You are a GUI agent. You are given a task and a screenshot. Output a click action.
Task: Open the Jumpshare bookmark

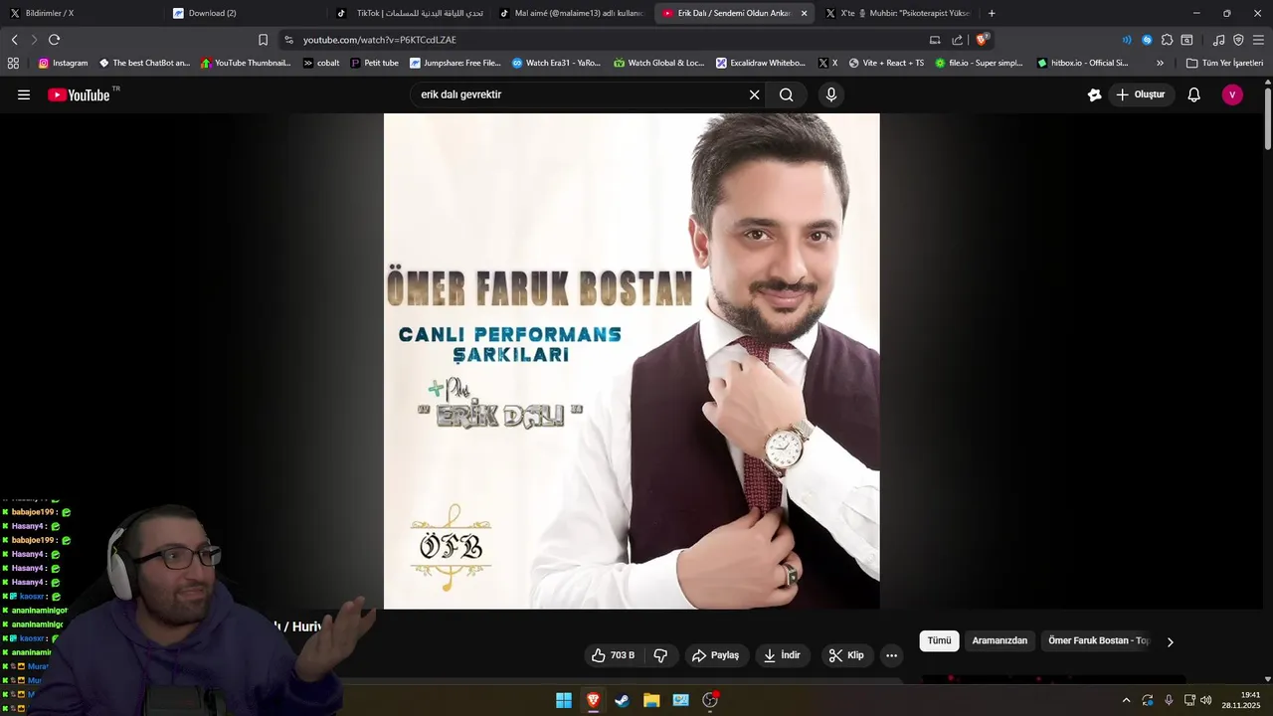pyautogui.click(x=455, y=63)
